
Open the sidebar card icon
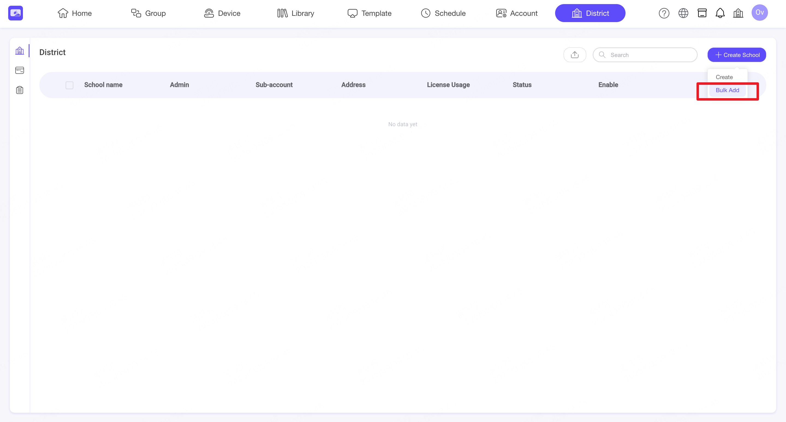pos(20,70)
